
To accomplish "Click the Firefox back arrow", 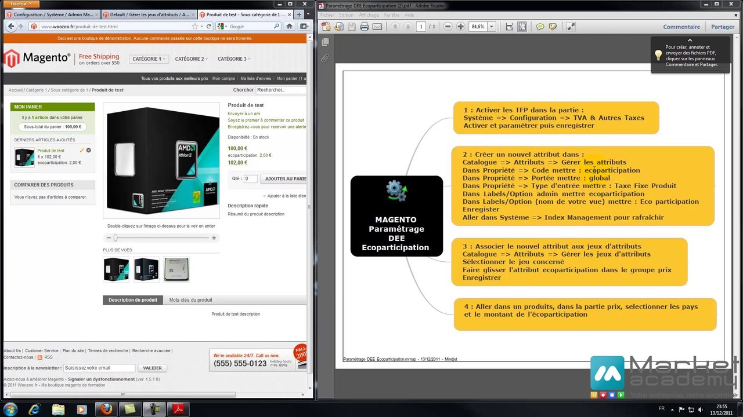I will point(12,26).
